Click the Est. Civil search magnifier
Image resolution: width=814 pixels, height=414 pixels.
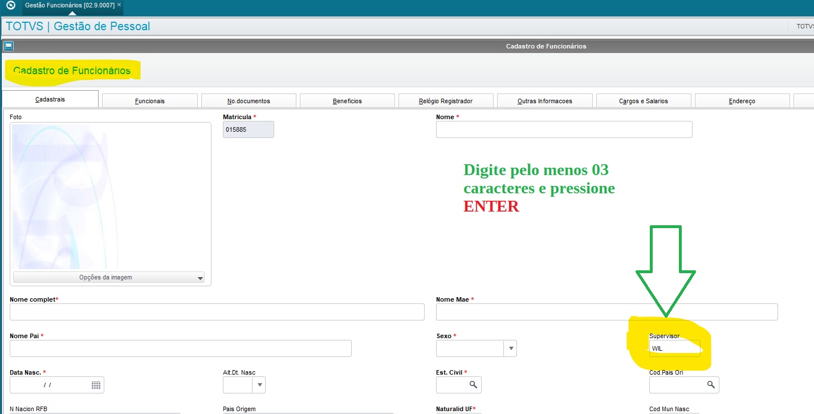coord(473,385)
